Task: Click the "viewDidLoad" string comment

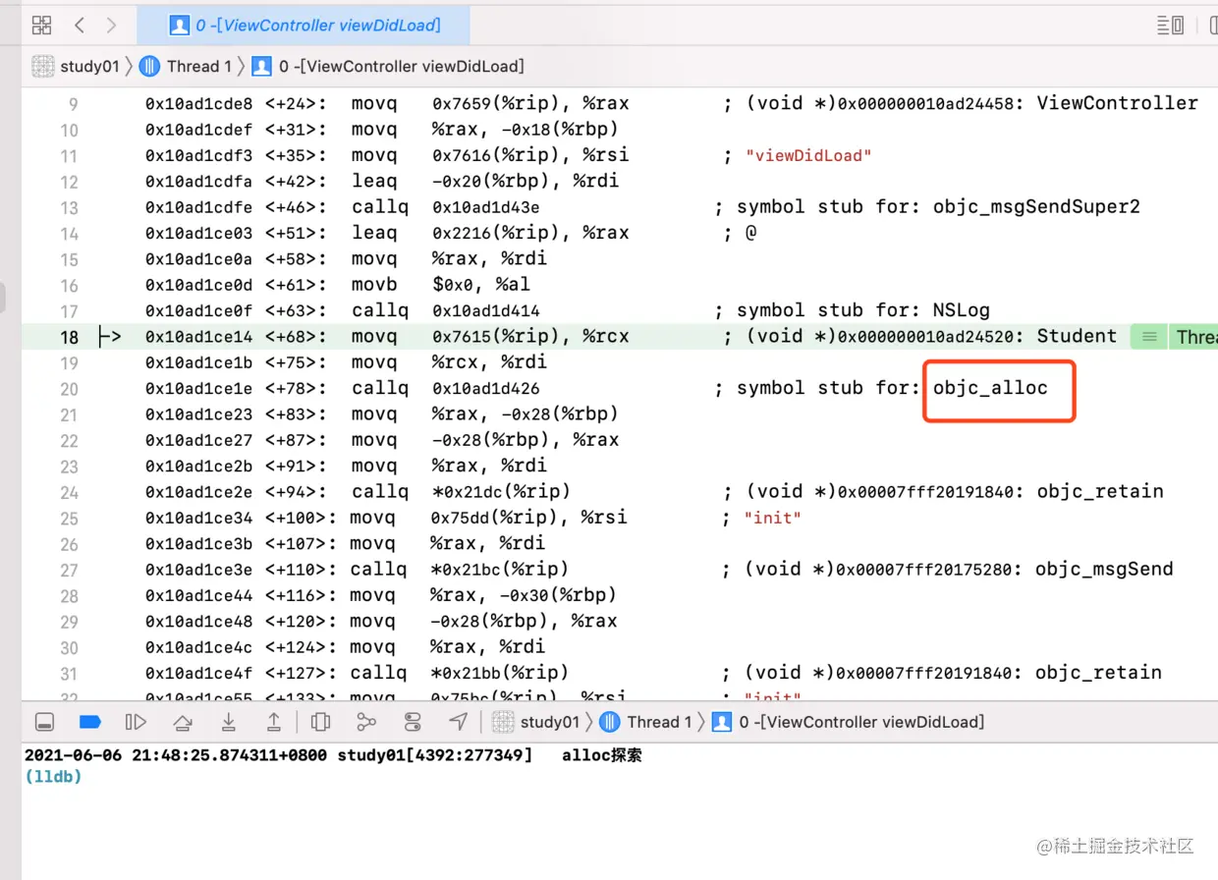Action: click(x=808, y=155)
